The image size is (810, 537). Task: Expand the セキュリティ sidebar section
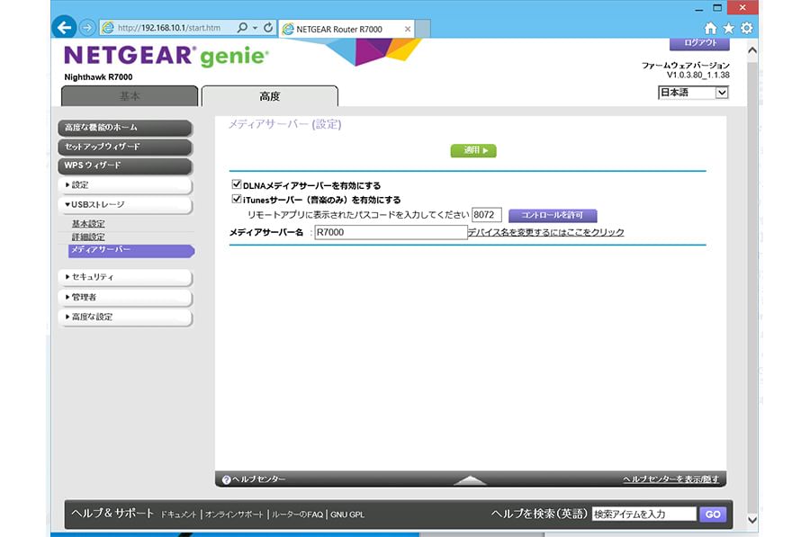point(126,277)
